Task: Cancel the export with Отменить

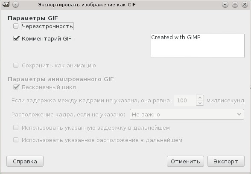Action: pyautogui.click(x=185, y=161)
